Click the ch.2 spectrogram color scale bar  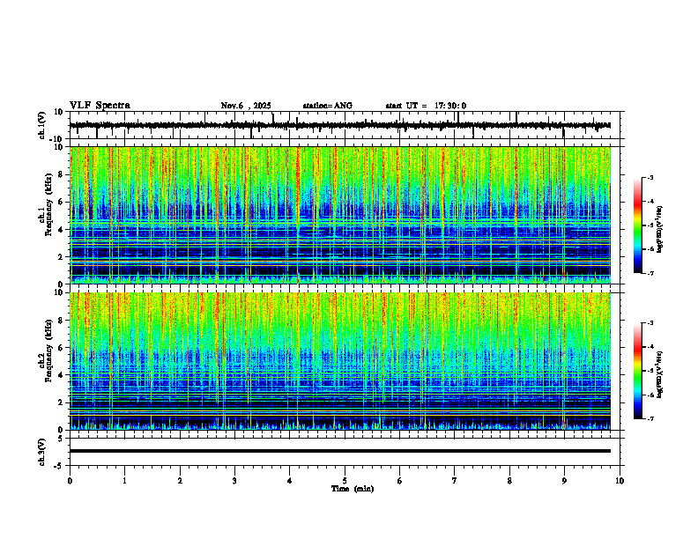pos(637,371)
